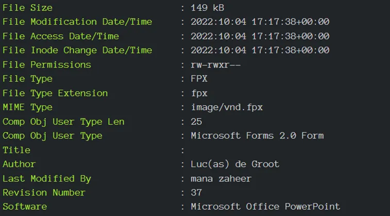Click the Microsoft Forms 2.0 Form text
Image resolution: width=390 pixels, height=216 pixels.
(257, 136)
